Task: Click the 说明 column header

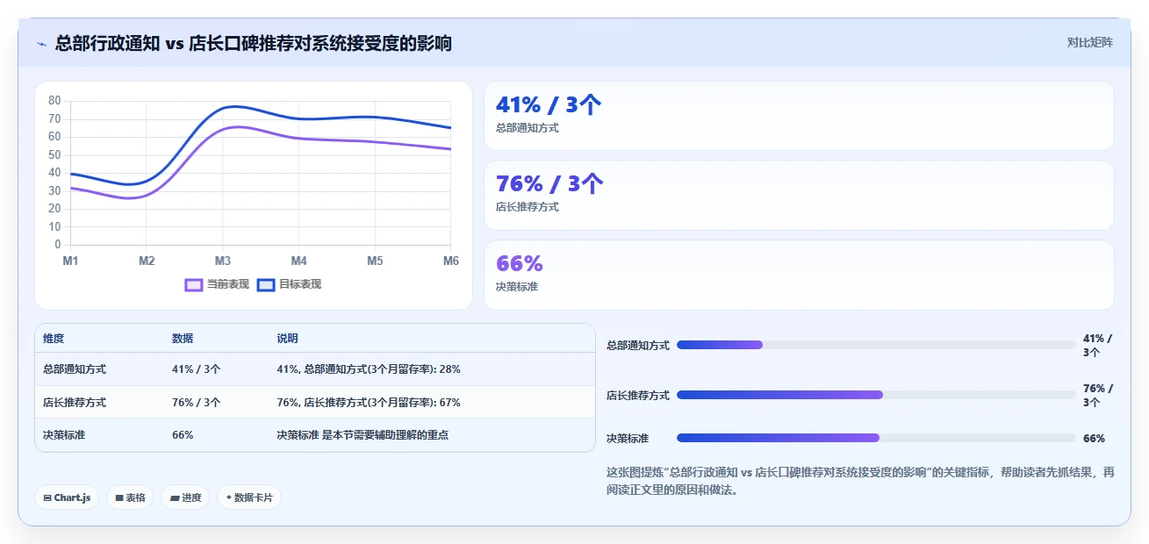Action: [287, 339]
